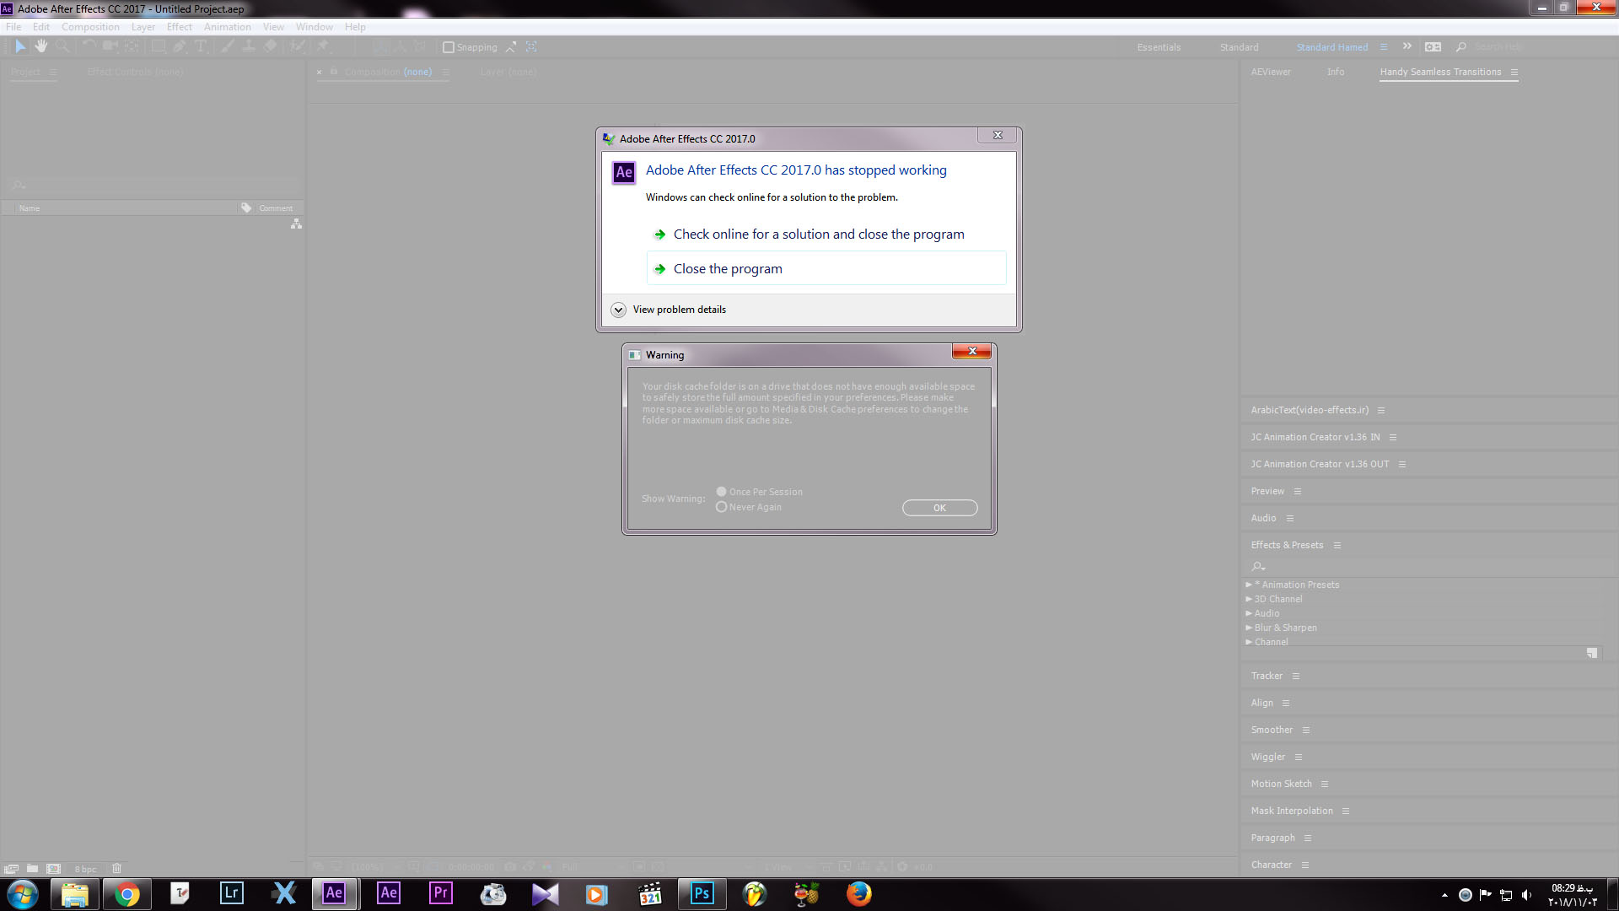Click the Close the program button

click(729, 268)
